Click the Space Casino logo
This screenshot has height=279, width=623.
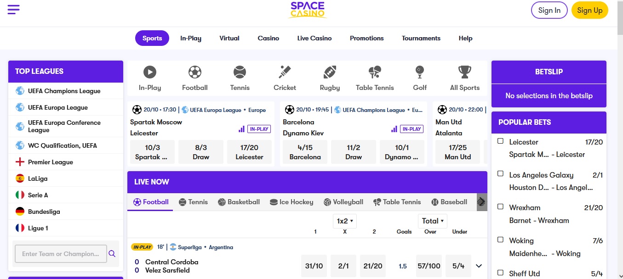pos(308,10)
